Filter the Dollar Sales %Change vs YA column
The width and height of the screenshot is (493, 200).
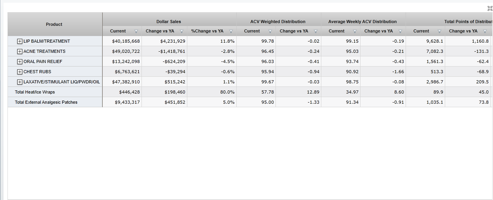[231, 31]
